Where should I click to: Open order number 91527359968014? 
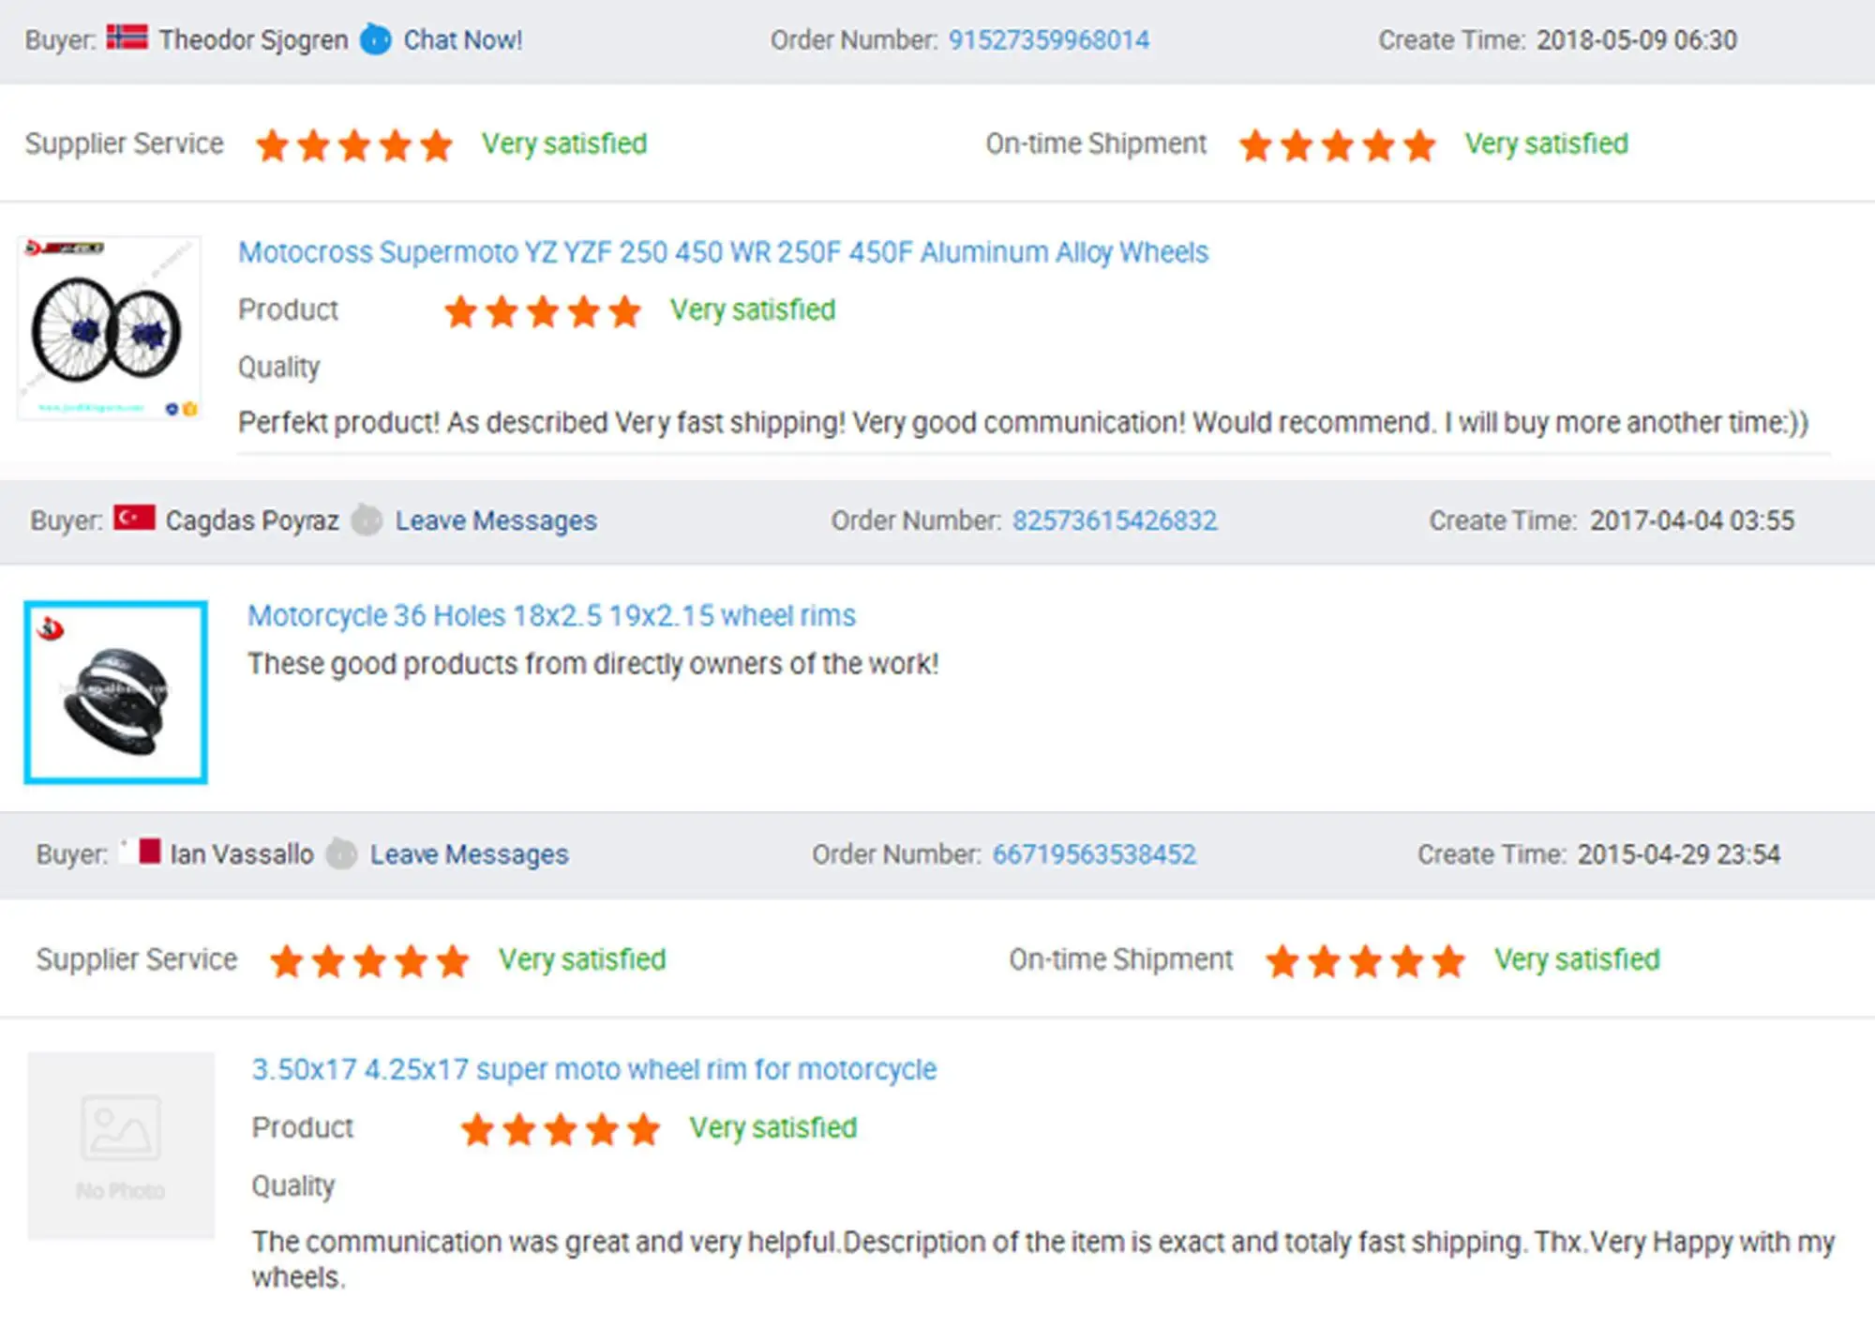[x=1048, y=40]
